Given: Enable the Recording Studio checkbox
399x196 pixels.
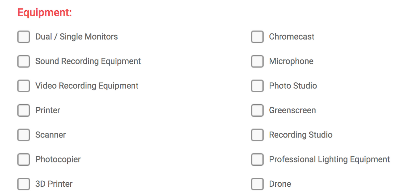Looking at the screenshot, I should pos(257,135).
